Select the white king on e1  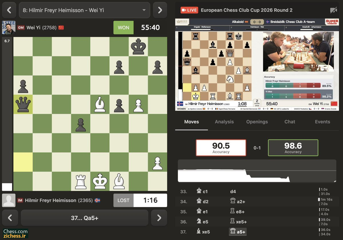click(100, 181)
